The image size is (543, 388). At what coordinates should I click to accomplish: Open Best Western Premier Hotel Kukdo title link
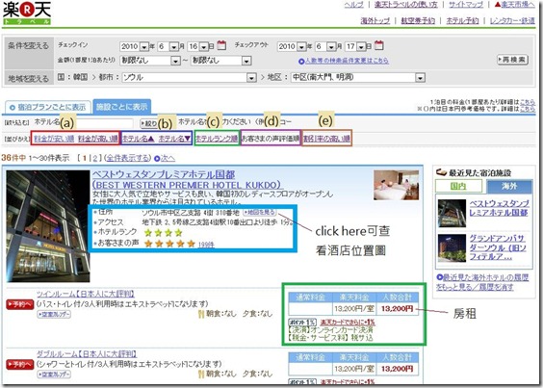(x=187, y=179)
